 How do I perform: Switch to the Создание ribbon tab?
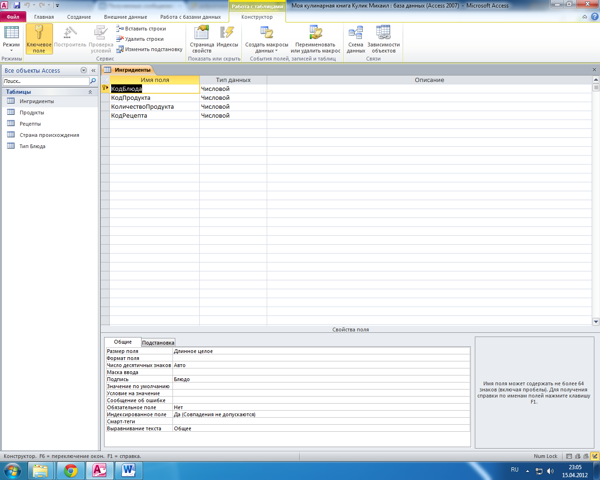[x=79, y=17]
